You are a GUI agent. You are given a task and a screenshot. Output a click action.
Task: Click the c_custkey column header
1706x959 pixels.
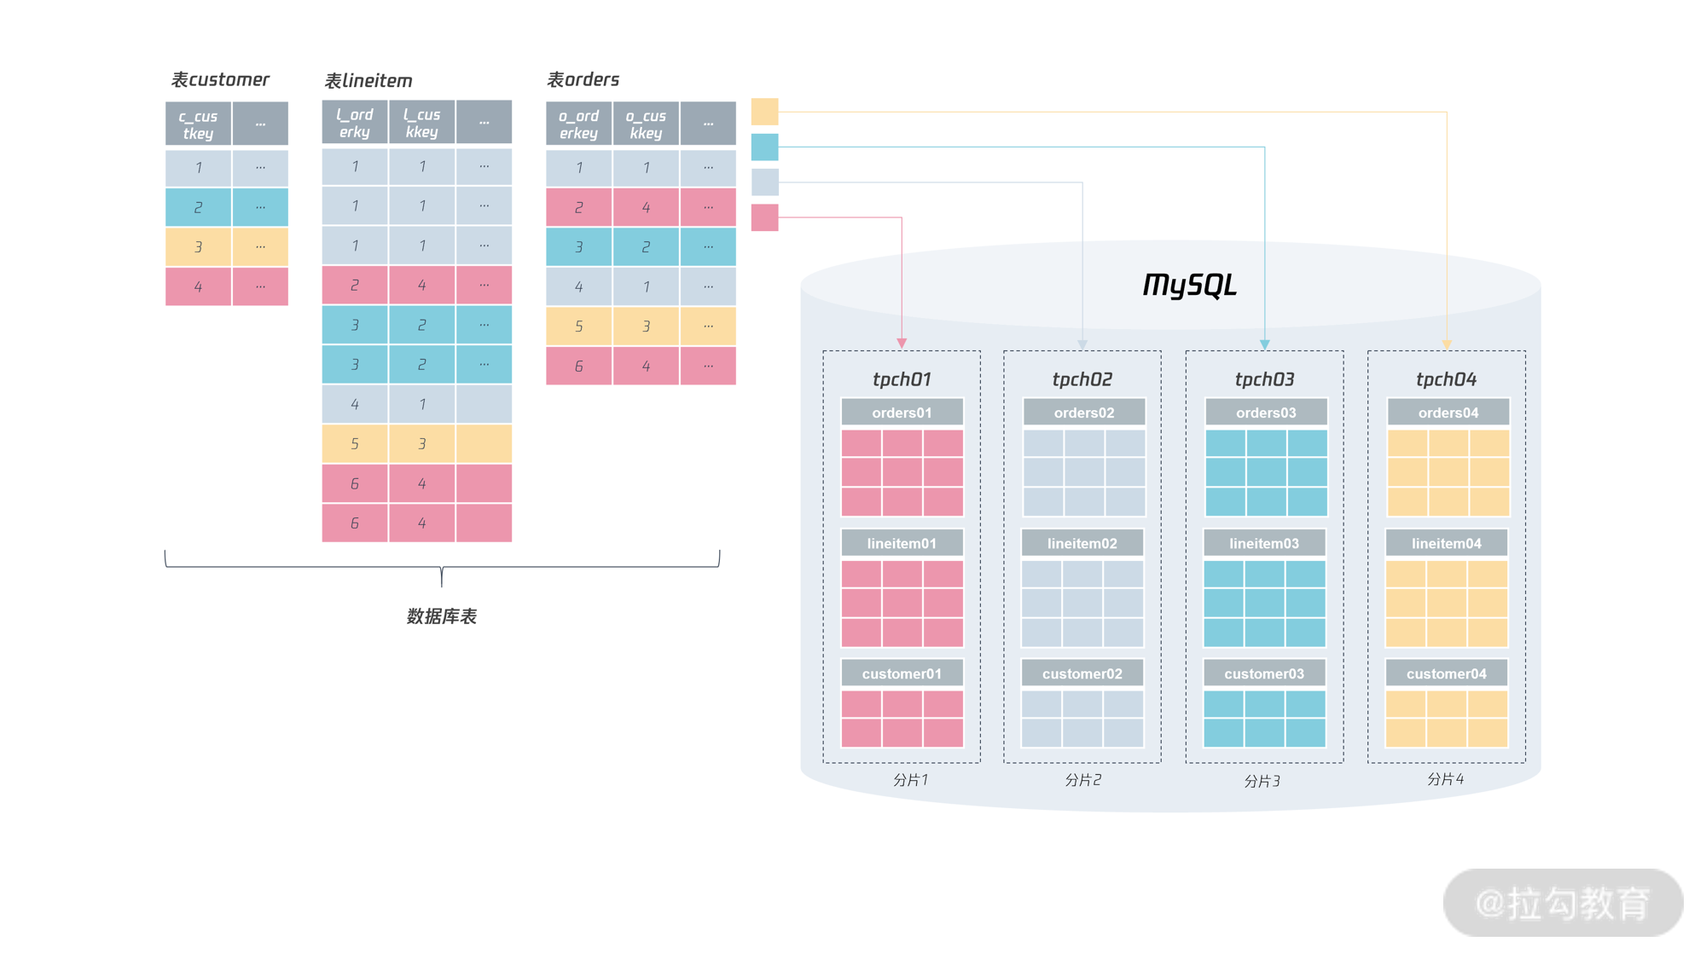(198, 124)
